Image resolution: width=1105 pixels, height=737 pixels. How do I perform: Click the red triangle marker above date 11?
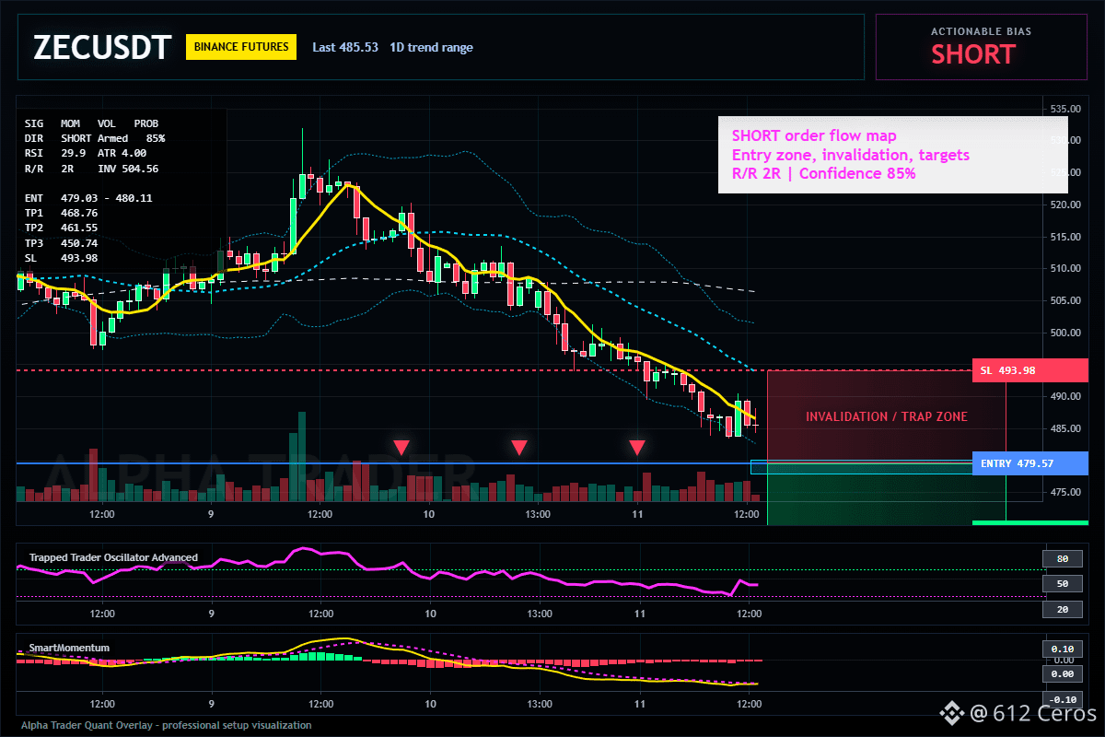pyautogui.click(x=637, y=448)
